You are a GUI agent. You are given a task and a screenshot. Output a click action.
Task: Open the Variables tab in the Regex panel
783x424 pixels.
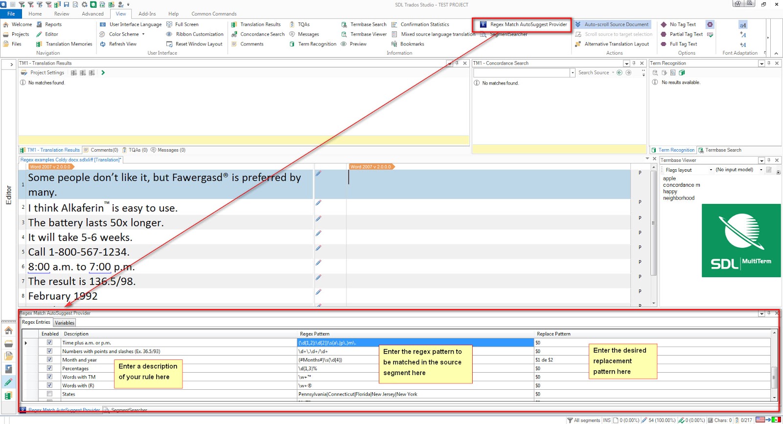[65, 323]
